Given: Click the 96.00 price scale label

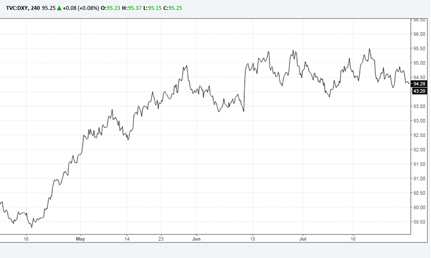Looking at the screenshot, I should [419, 34].
